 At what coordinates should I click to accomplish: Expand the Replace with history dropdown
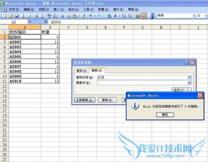[x=189, y=83]
